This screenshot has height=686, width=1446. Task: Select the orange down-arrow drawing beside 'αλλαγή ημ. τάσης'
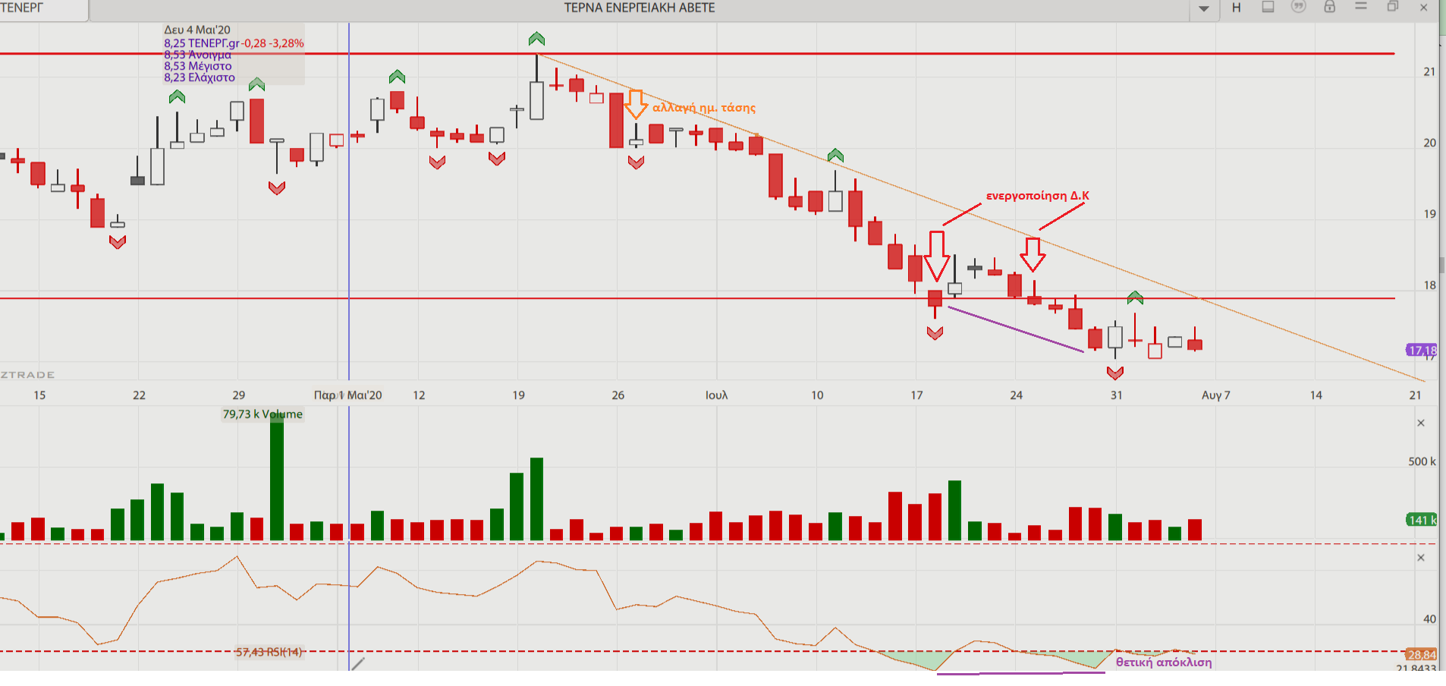pyautogui.click(x=636, y=104)
